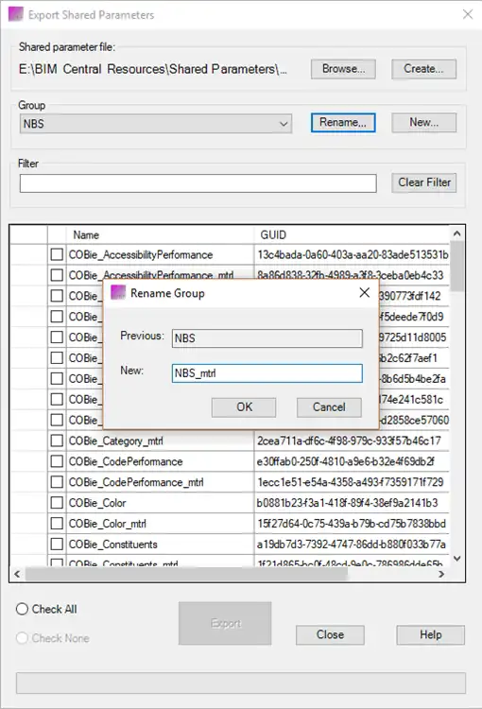The height and width of the screenshot is (709, 482).
Task: Click the horizontal scrollbar left arrow
Action: click(x=17, y=574)
